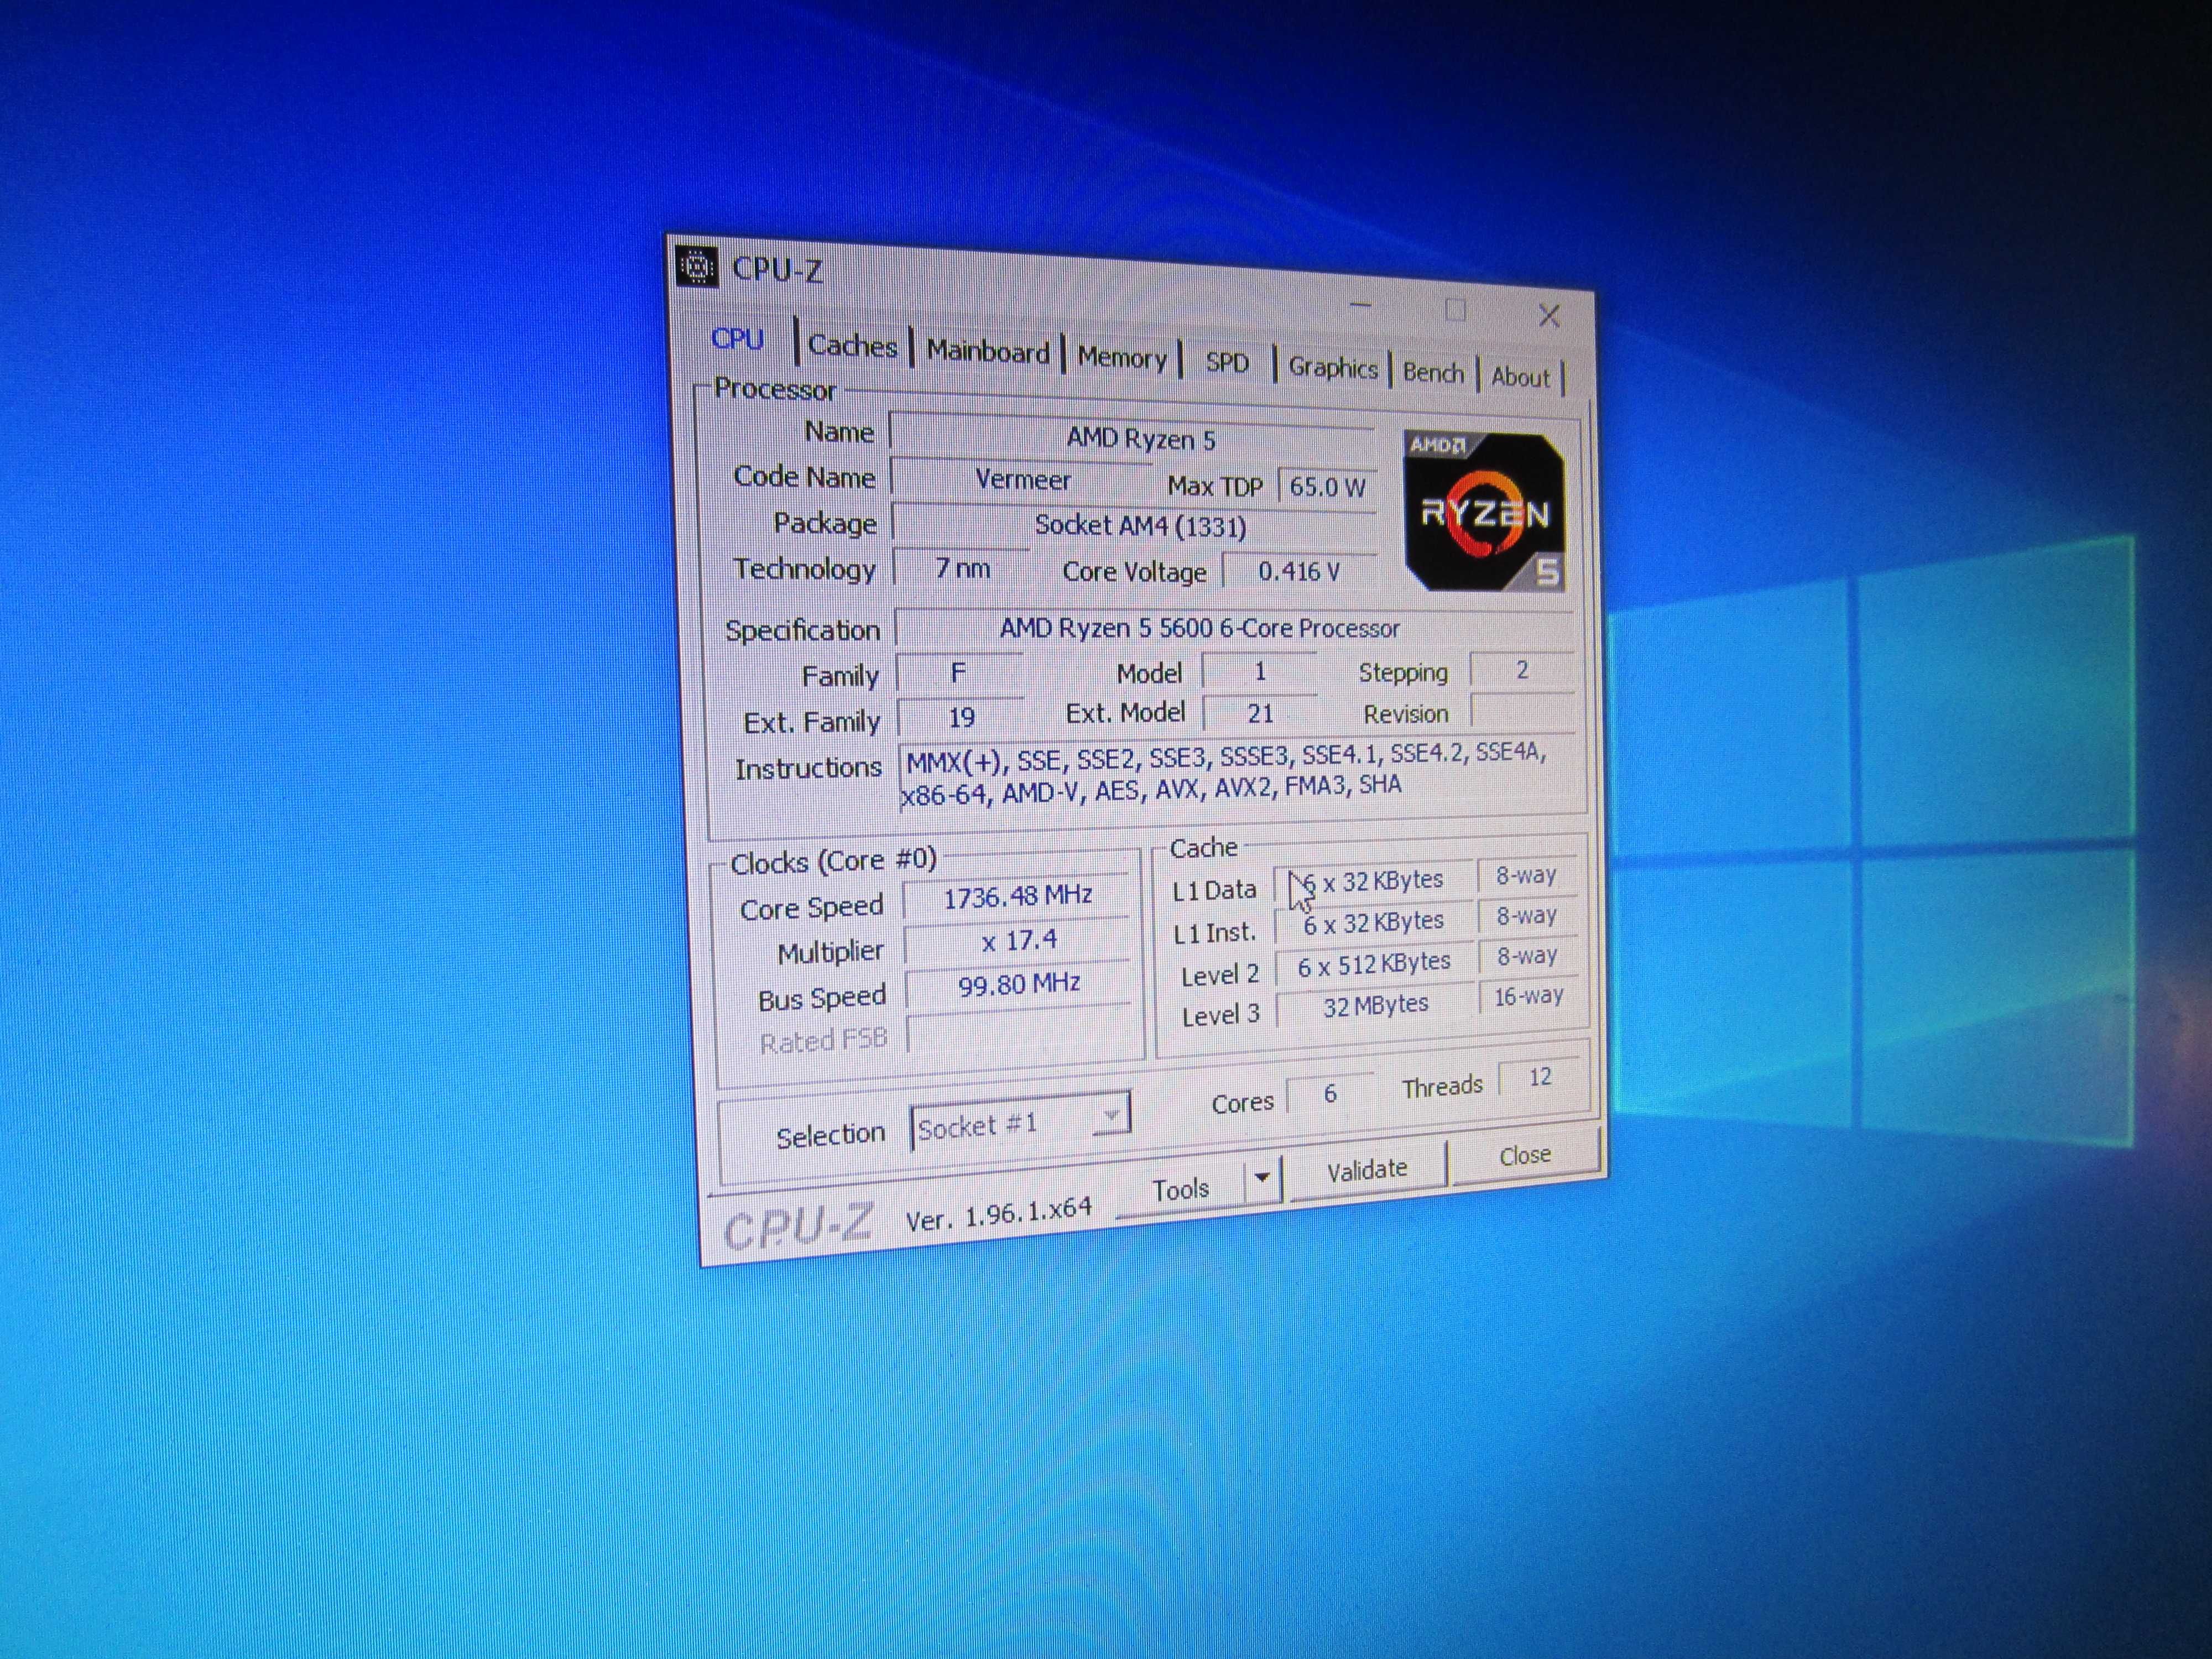Click the Level 3 16-way associativity value
The height and width of the screenshot is (1659, 2212).
pos(1528,996)
